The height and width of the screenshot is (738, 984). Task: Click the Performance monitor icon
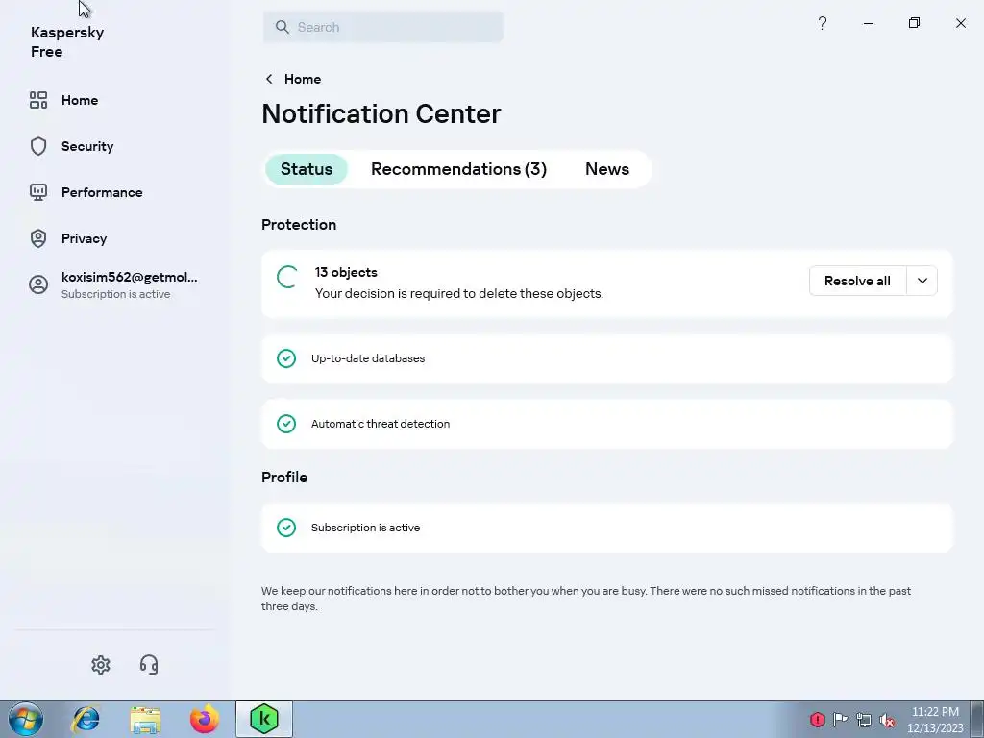coord(38,192)
